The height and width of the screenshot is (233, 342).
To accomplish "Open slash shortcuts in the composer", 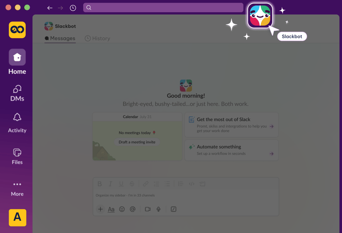I will [173, 209].
